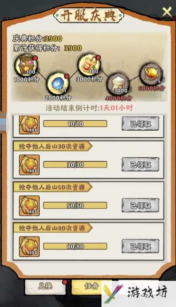
Task: Switch to the 任务 tab
Action: click(87, 287)
